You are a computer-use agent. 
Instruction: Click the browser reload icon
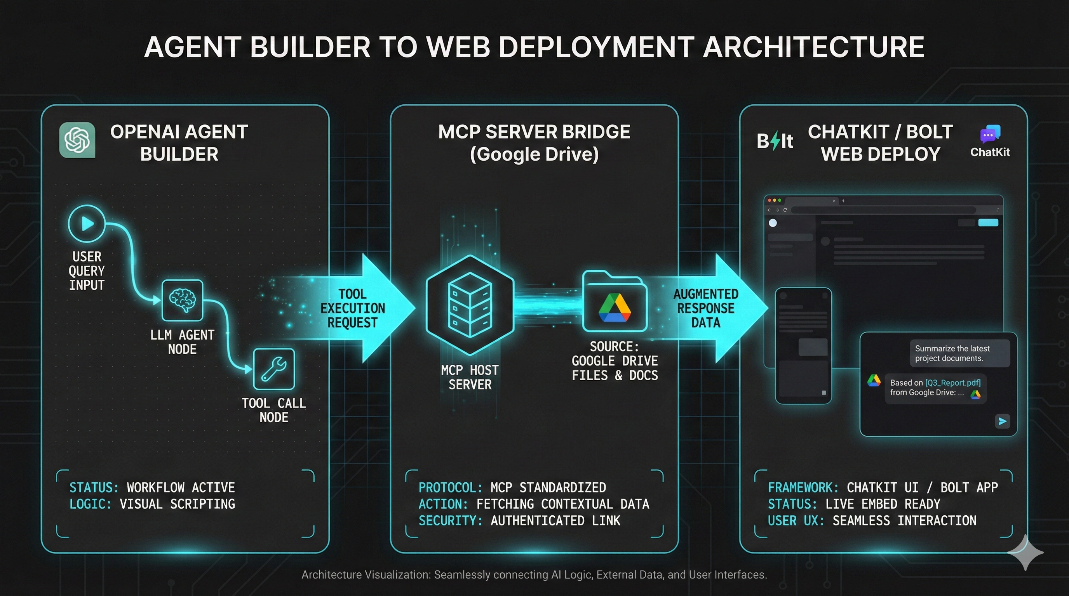(785, 210)
